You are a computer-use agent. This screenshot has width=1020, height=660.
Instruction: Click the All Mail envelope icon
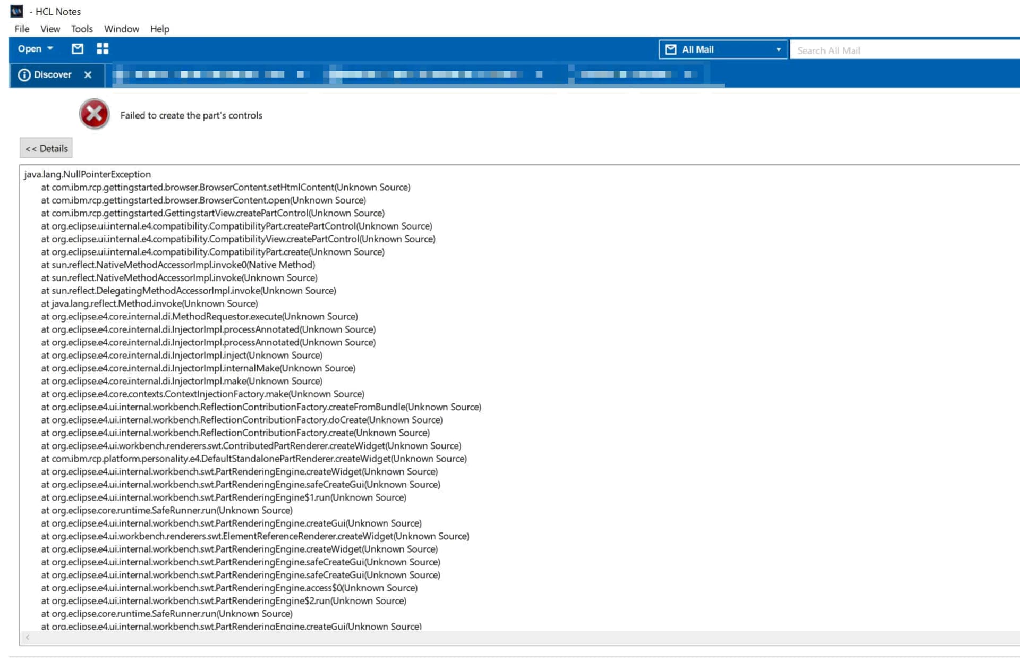pyautogui.click(x=671, y=49)
